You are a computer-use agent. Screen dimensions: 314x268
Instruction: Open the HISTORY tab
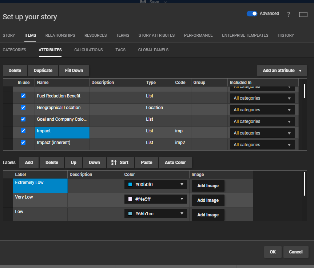286,35
